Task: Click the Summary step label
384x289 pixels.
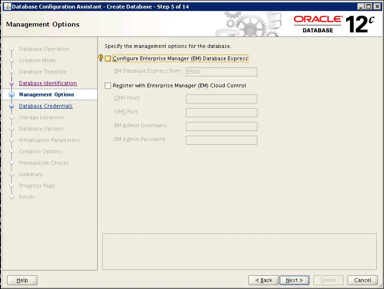Action: pyautogui.click(x=31, y=174)
